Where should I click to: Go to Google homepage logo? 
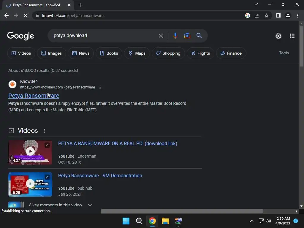(x=20, y=36)
